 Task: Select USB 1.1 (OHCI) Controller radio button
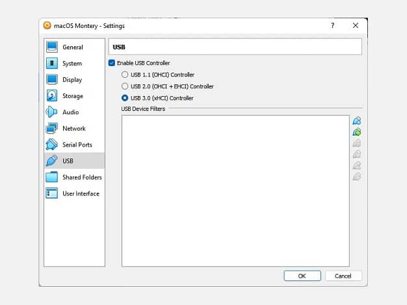coord(125,75)
